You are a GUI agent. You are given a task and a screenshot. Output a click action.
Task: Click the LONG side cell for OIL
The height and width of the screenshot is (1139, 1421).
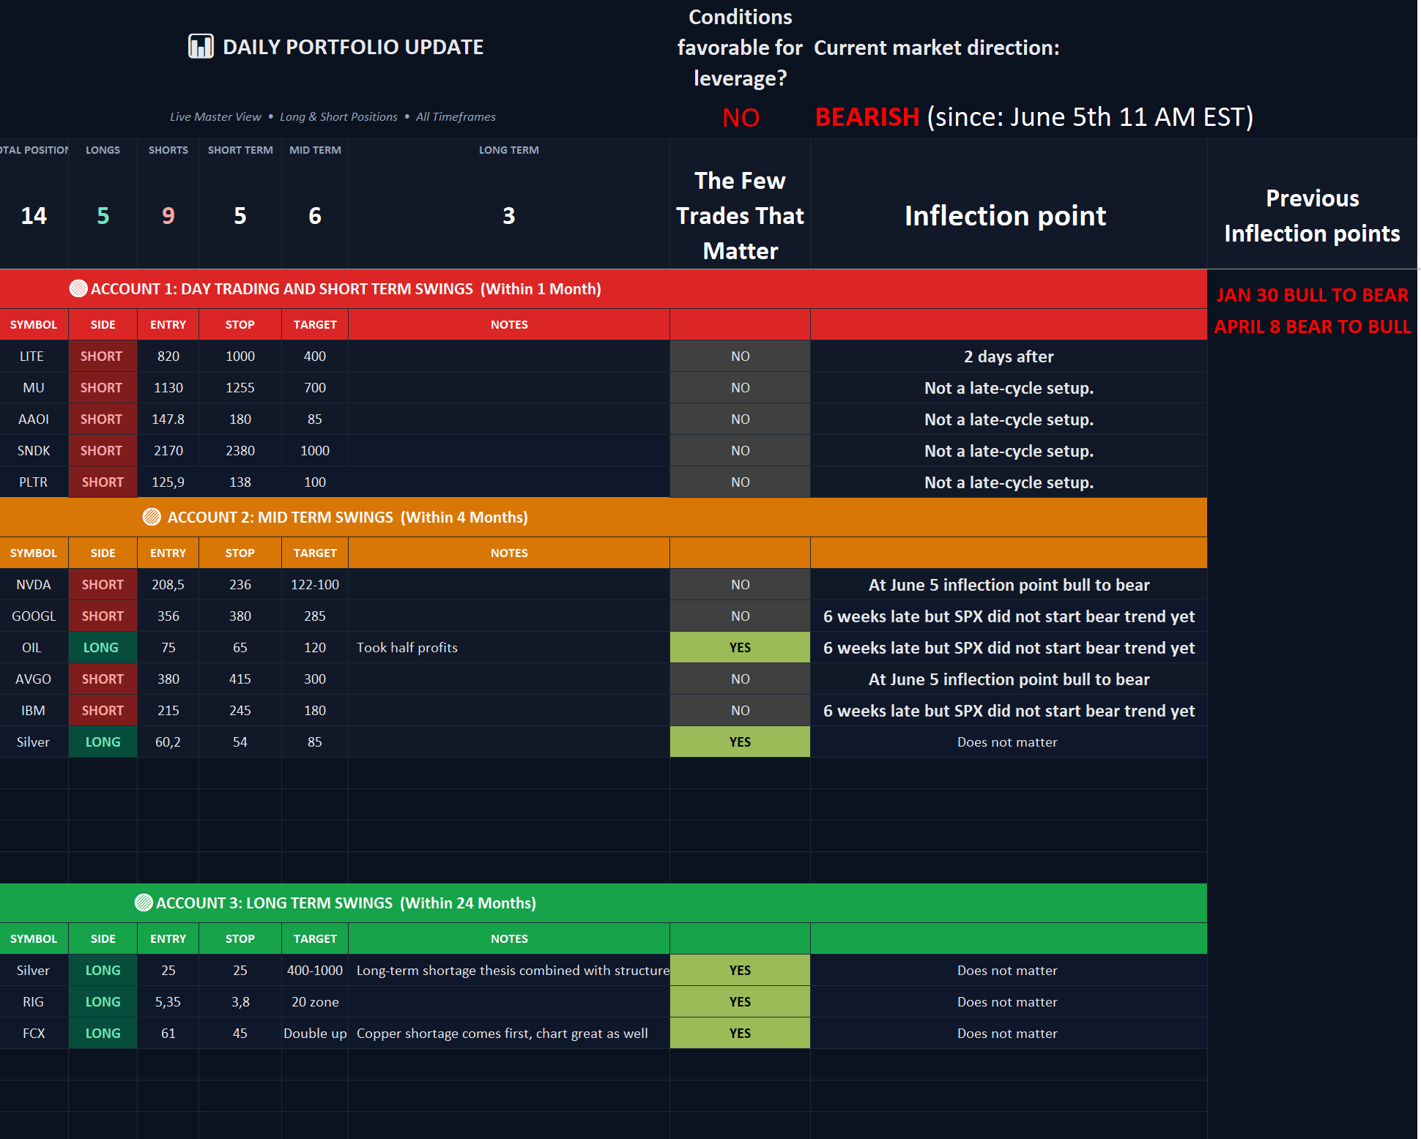[103, 647]
